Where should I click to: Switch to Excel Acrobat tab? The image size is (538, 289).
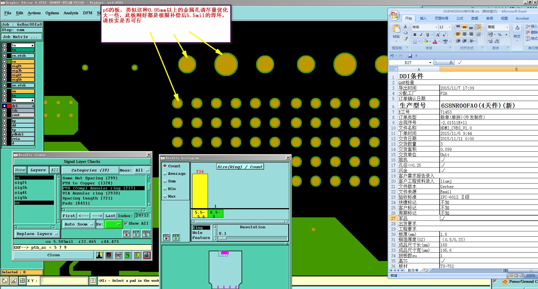(x=522, y=18)
